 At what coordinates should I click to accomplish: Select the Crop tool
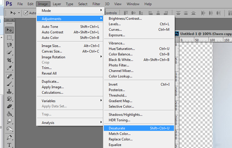(9, 60)
